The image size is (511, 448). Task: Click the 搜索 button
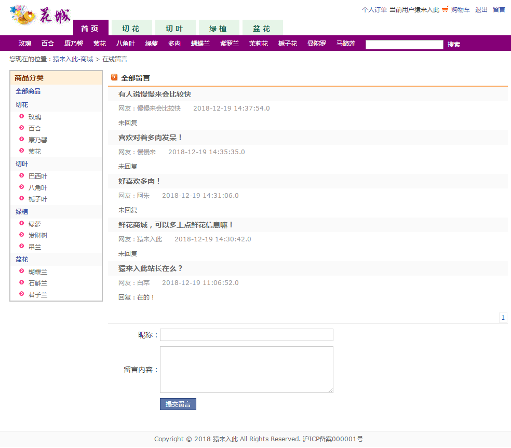pos(454,44)
